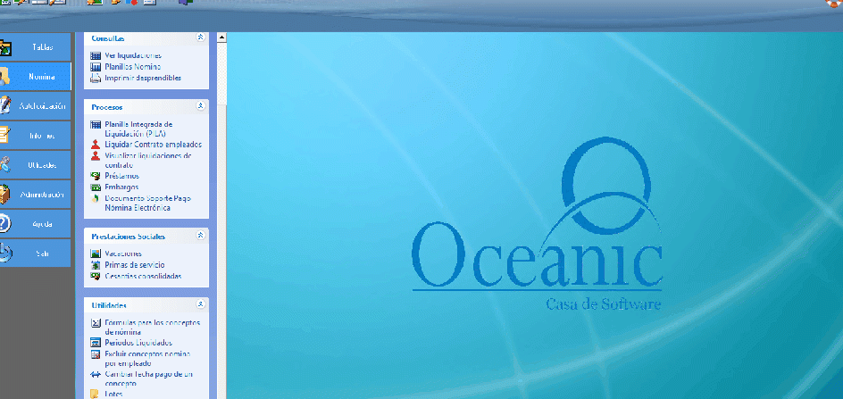Open Ver liquidaciones link
Screen dimensions: 843x399
click(132, 55)
